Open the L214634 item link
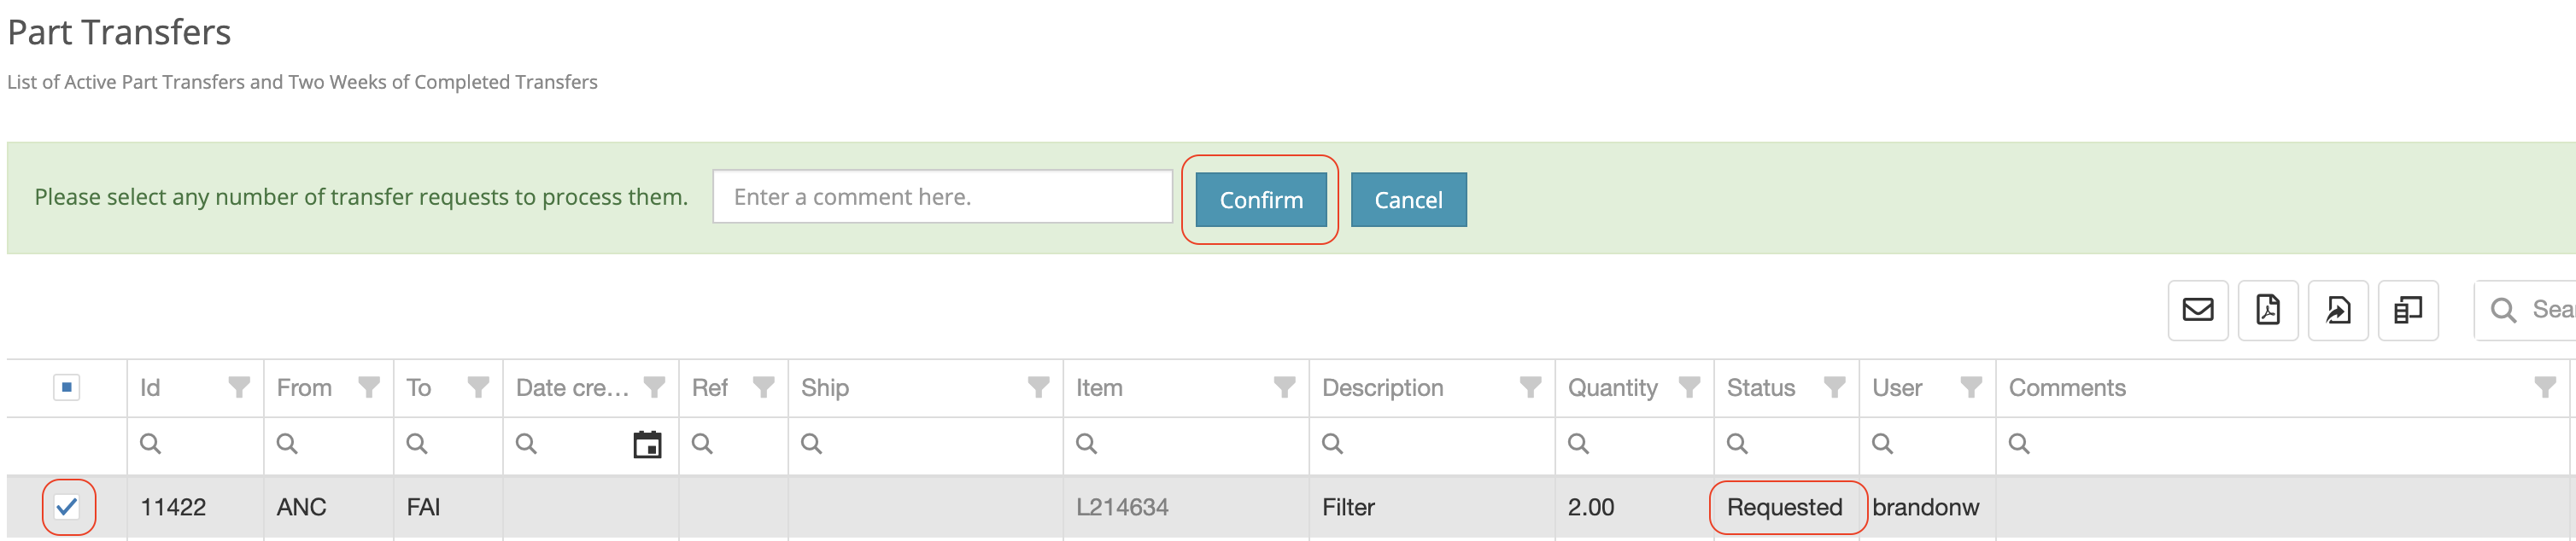 [x=1122, y=507]
